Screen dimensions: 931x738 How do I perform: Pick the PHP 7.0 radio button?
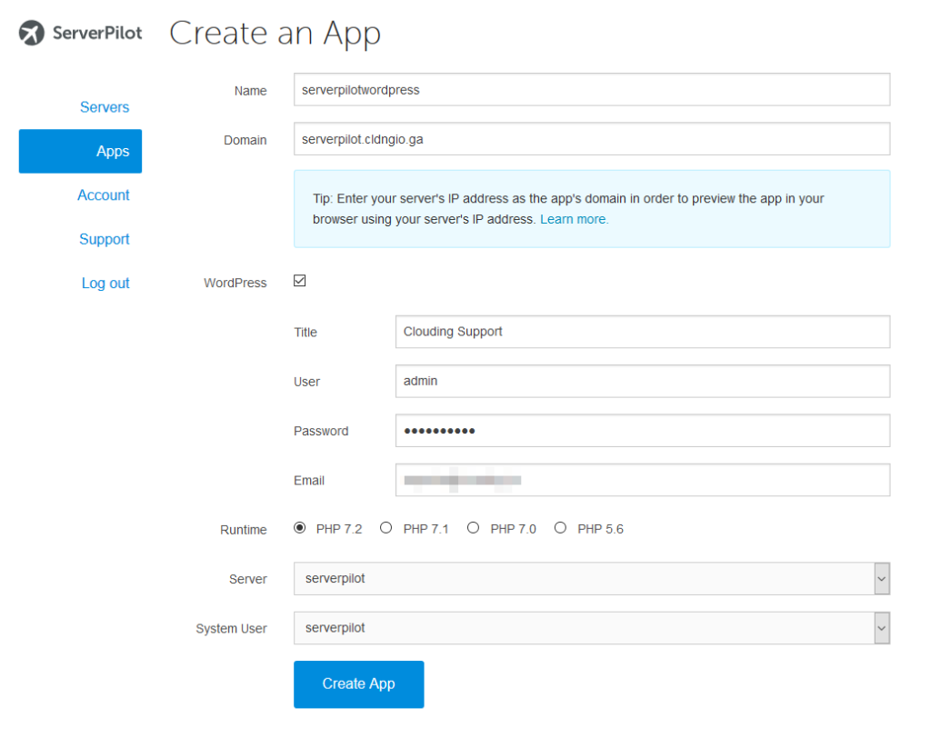[473, 528]
